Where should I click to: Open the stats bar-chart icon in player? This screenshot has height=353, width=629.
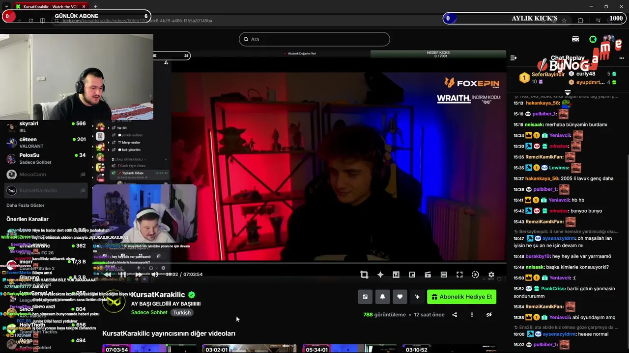[x=396, y=275]
